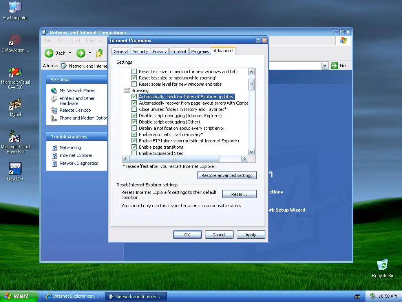Viewport: 402px width, 302px height.
Task: Click the green Go arrow button
Action: pyautogui.click(x=334, y=66)
